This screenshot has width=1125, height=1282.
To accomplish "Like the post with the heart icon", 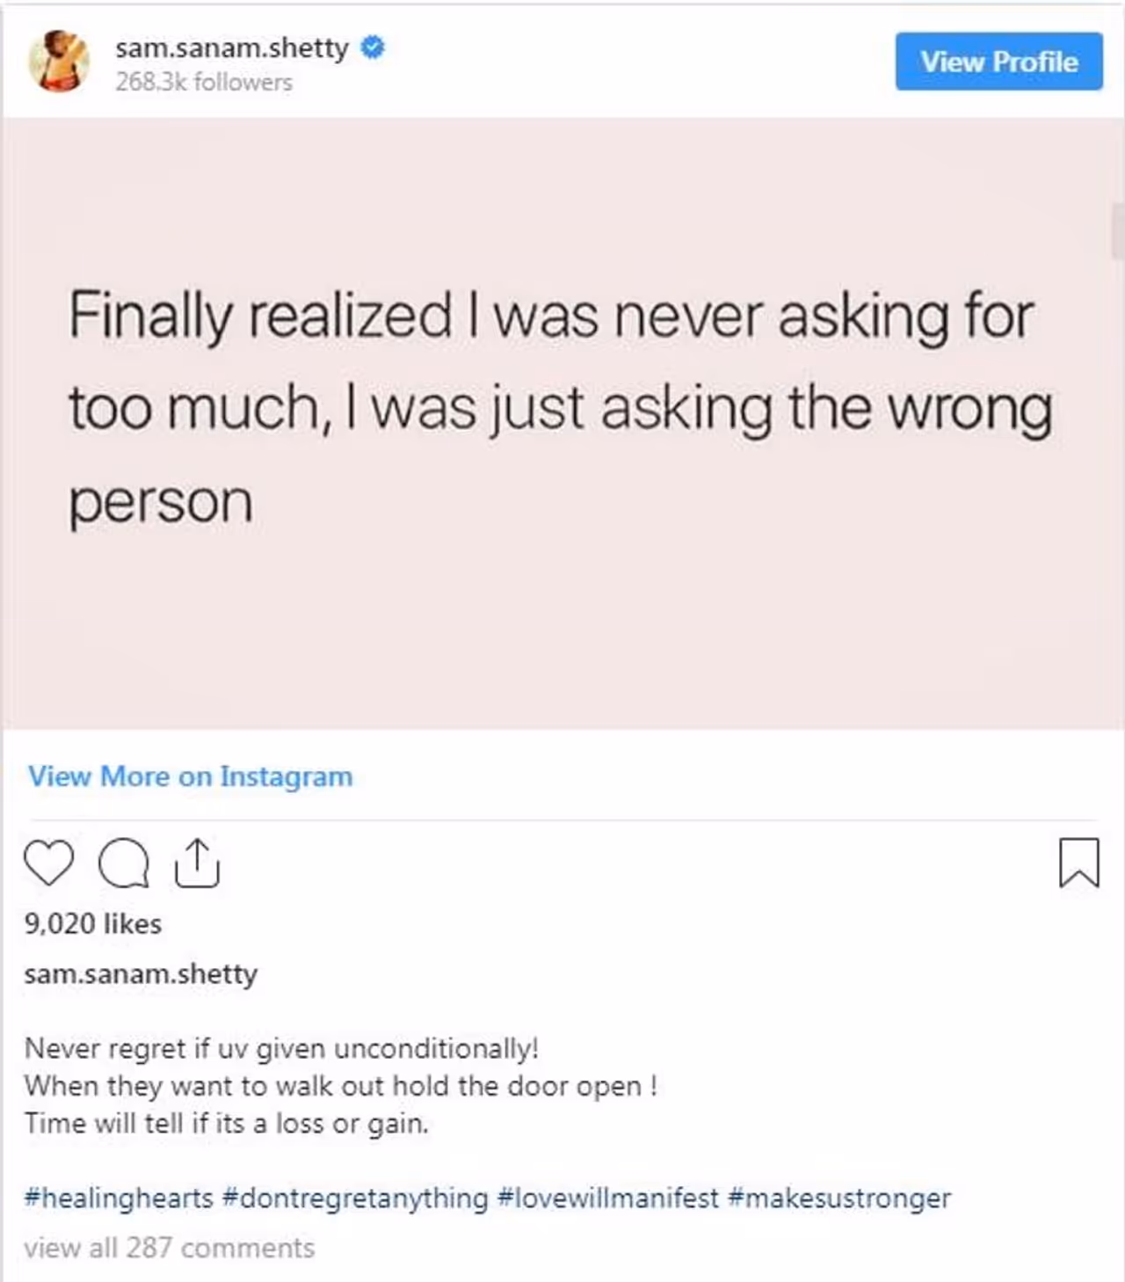I will click(48, 863).
